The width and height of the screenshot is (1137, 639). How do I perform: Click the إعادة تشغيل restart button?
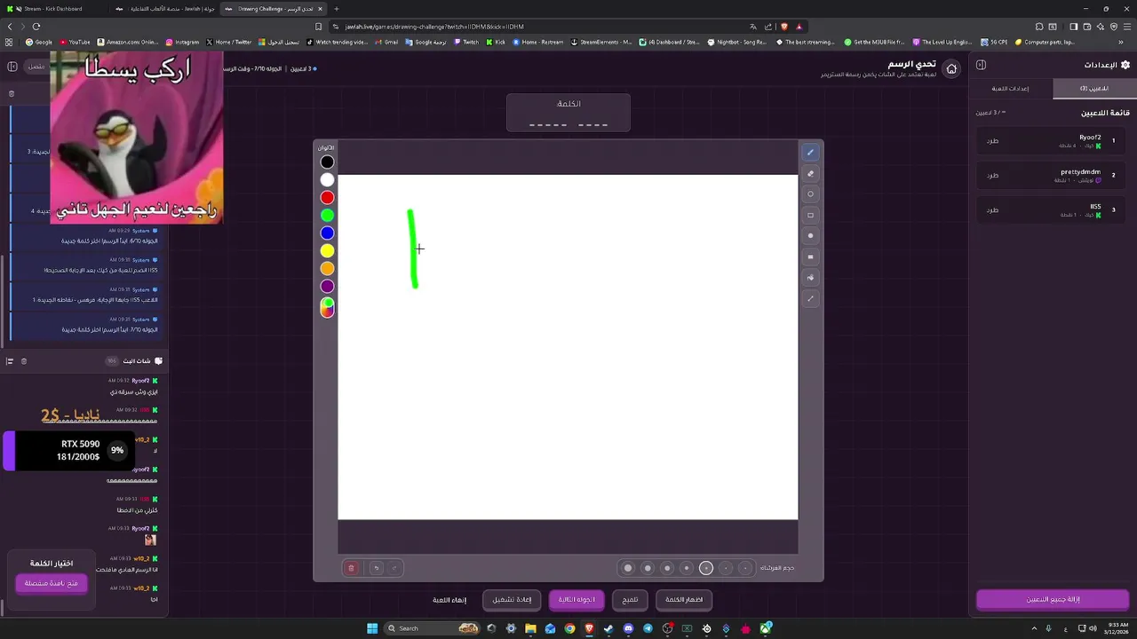point(513,600)
